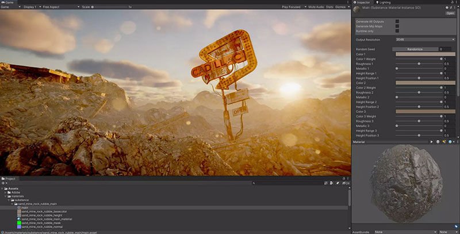Screen dimensions: 460x234
Task: Toggle Mute Audio in Game view
Action: (x=316, y=7)
